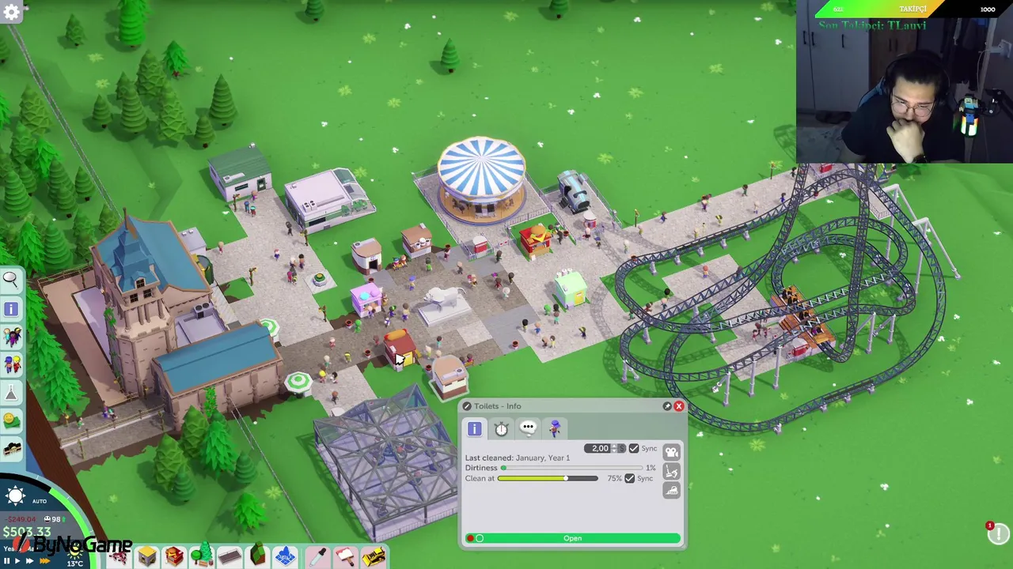Pause the game
Image resolution: width=1013 pixels, height=569 pixels.
click(6, 560)
